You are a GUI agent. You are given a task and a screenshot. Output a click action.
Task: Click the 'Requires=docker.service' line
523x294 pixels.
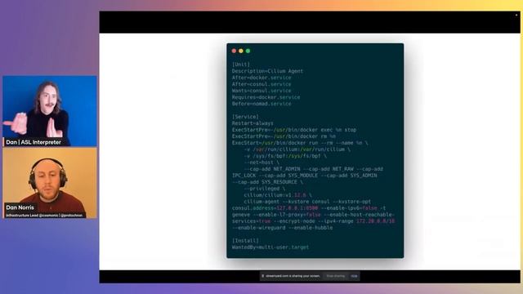point(266,97)
